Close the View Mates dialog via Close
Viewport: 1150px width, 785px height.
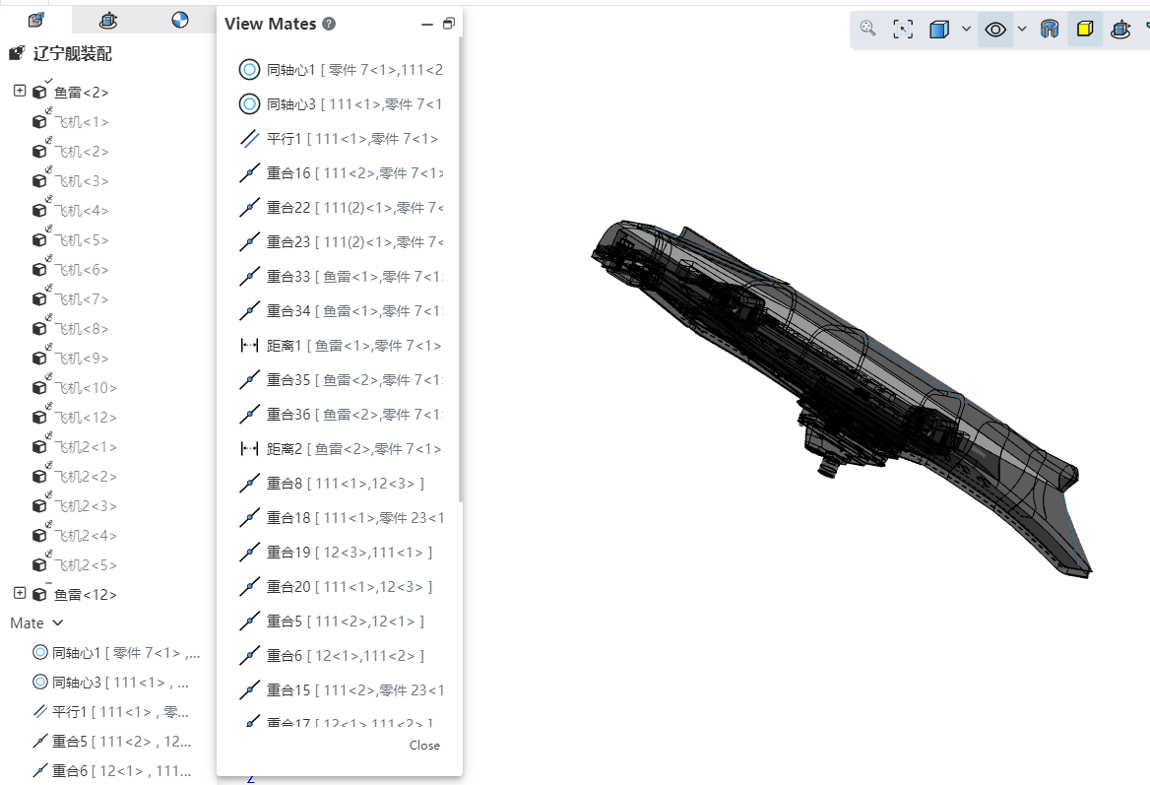coord(424,745)
